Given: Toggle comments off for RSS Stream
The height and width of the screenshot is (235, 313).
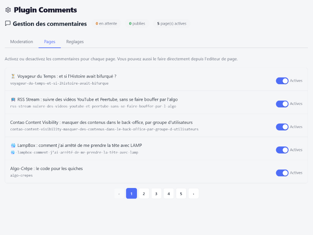Looking at the screenshot, I should tap(282, 104).
